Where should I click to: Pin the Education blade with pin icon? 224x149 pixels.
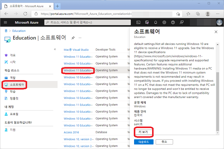click(x=73, y=38)
